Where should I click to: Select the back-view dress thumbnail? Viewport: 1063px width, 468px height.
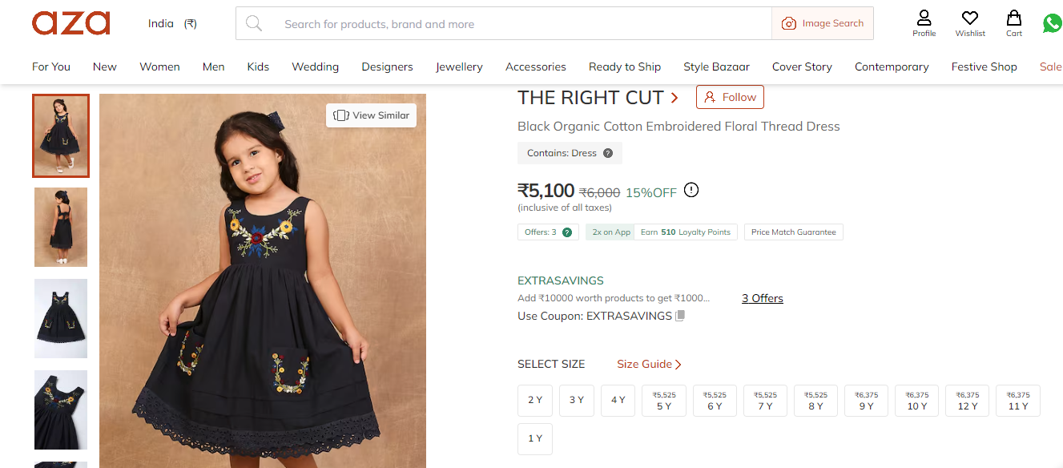click(61, 228)
